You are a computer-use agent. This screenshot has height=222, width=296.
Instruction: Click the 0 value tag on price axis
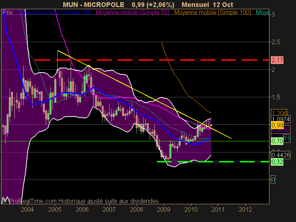pyautogui.click(x=273, y=179)
